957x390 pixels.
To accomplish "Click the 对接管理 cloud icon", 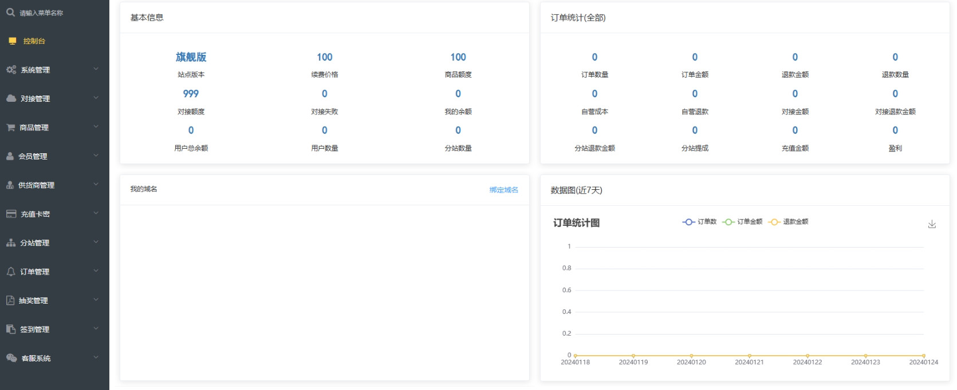I will tap(11, 98).
